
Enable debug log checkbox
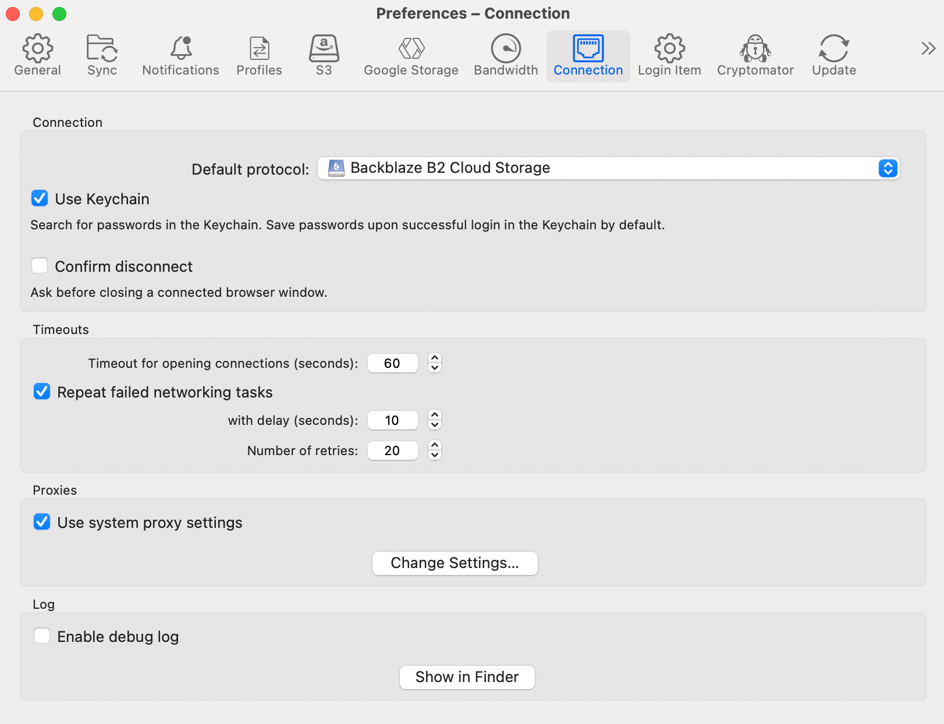click(x=42, y=636)
